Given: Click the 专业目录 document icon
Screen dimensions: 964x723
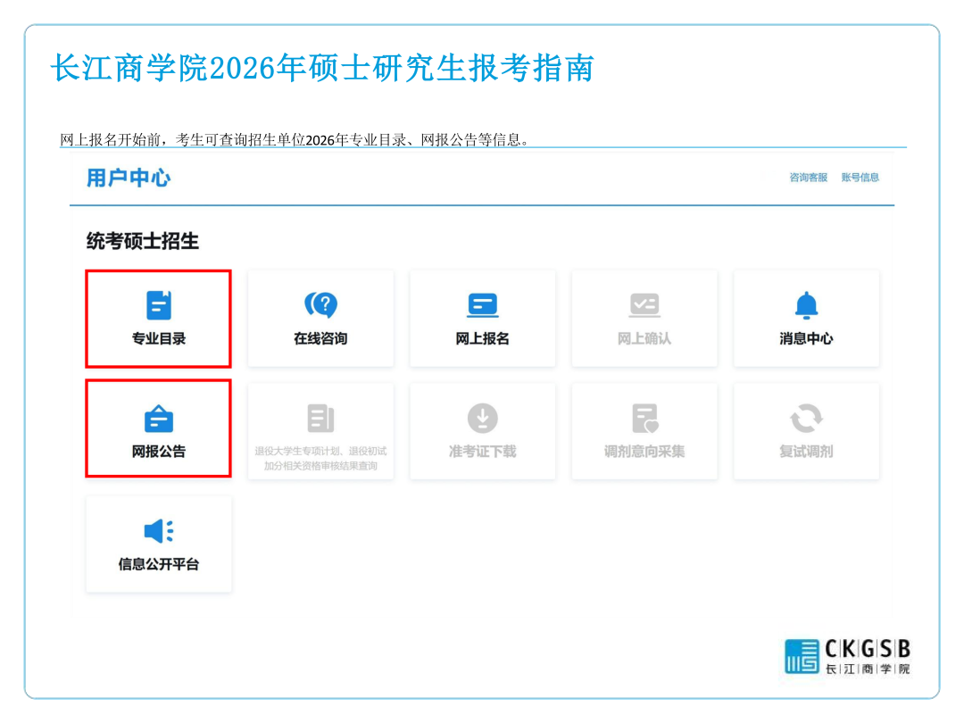Looking at the screenshot, I should [158, 305].
